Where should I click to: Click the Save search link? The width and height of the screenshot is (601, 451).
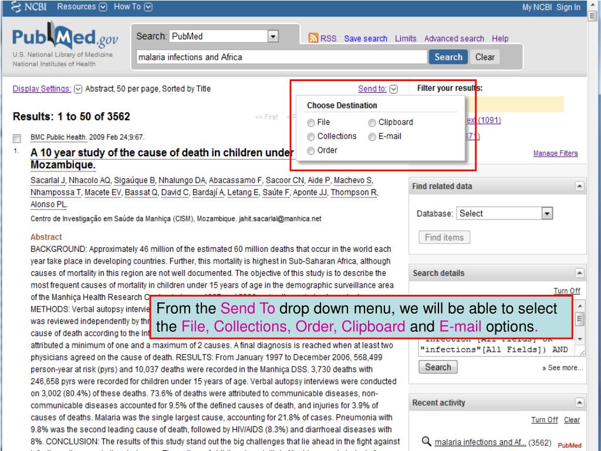[x=365, y=38]
